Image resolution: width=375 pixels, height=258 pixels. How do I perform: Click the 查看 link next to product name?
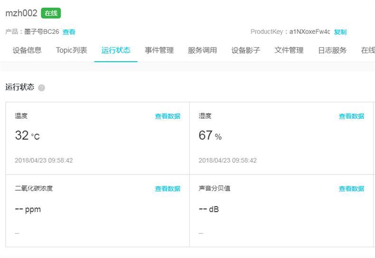(69, 32)
